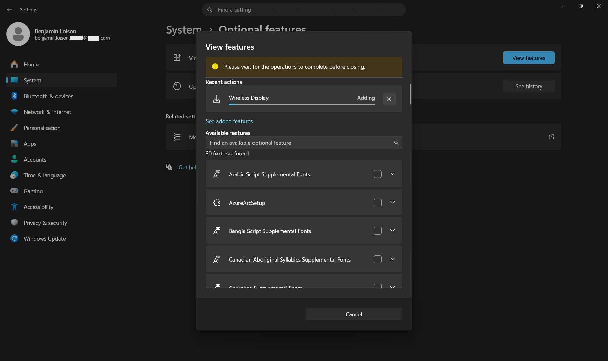The height and width of the screenshot is (361, 608).
Task: Click the Cancel button in dialog
Action: pos(354,314)
